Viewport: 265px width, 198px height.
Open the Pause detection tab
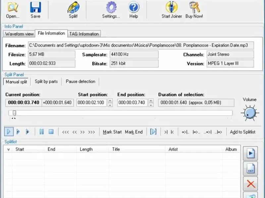pos(80,82)
